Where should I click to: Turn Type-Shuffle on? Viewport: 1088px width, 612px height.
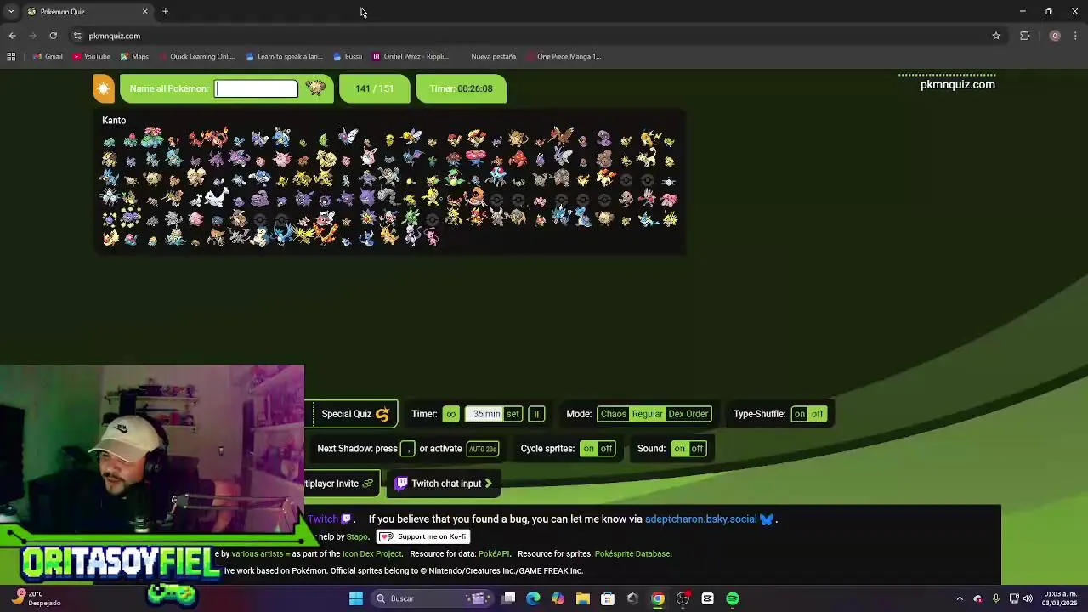[x=800, y=414]
